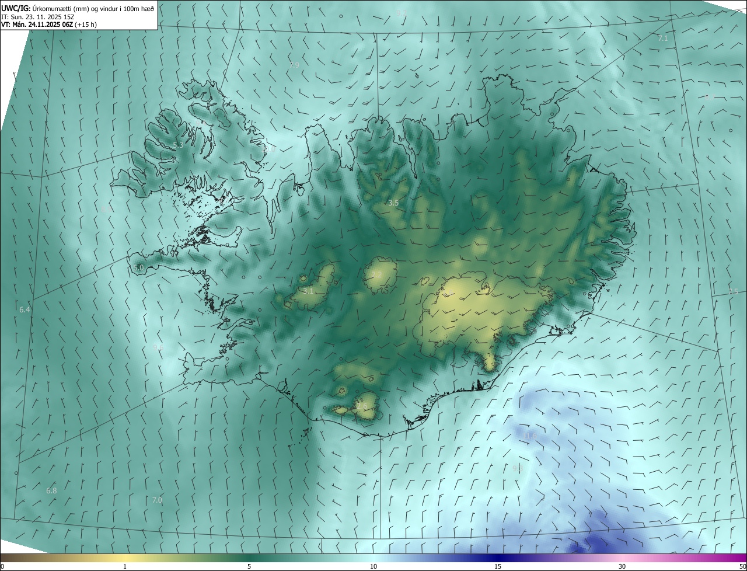
Task: Click the 7.1 value label in the northeast
Action: (x=663, y=38)
